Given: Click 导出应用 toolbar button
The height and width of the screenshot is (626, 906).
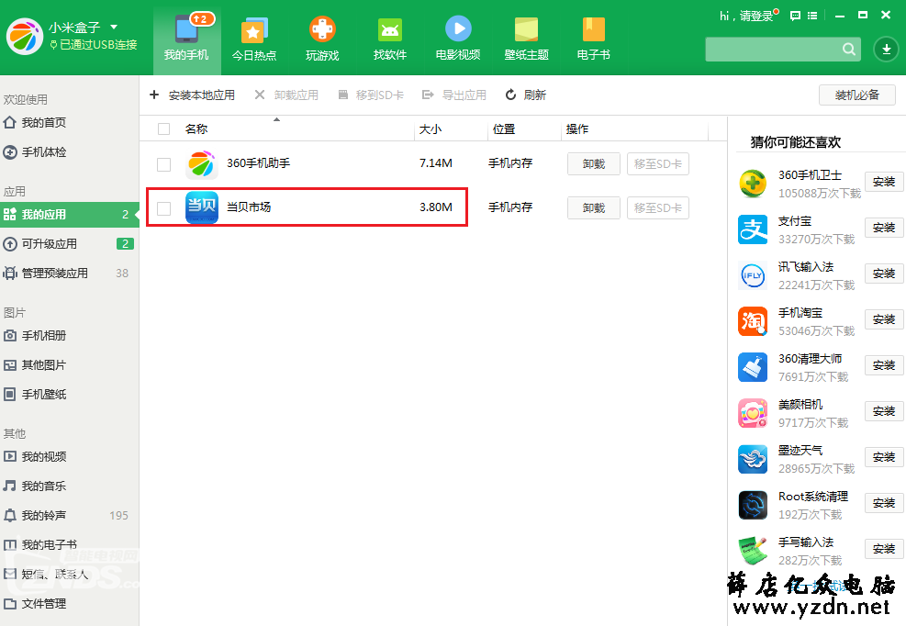Looking at the screenshot, I should point(454,95).
